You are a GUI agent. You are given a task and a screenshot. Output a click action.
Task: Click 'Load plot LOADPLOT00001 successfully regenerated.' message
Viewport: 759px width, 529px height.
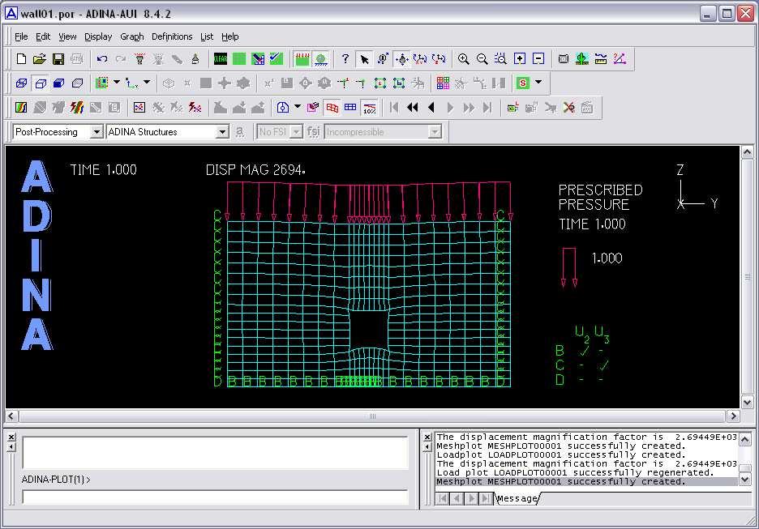tap(575, 472)
